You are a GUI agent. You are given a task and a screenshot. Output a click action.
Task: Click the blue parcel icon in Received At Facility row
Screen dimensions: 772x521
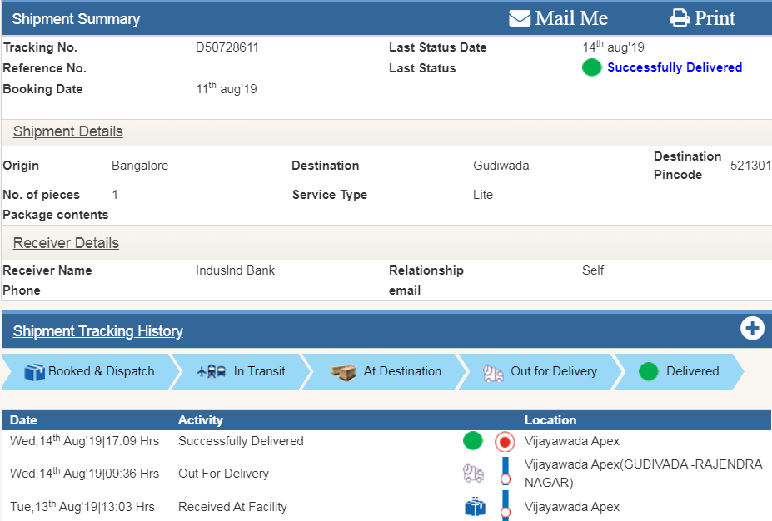pyautogui.click(x=474, y=506)
